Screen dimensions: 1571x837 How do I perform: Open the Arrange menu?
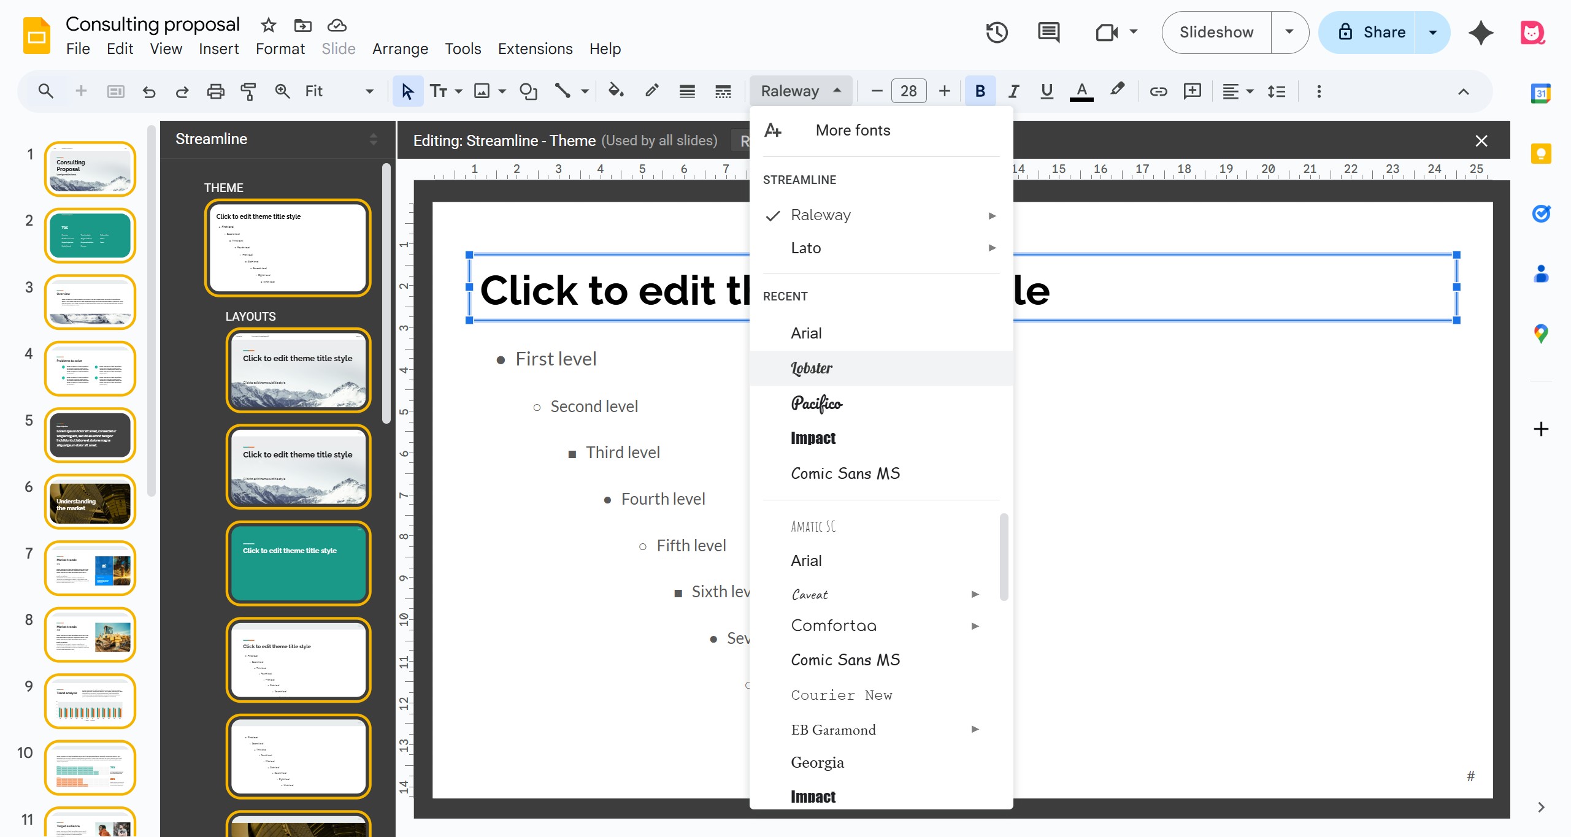(400, 49)
